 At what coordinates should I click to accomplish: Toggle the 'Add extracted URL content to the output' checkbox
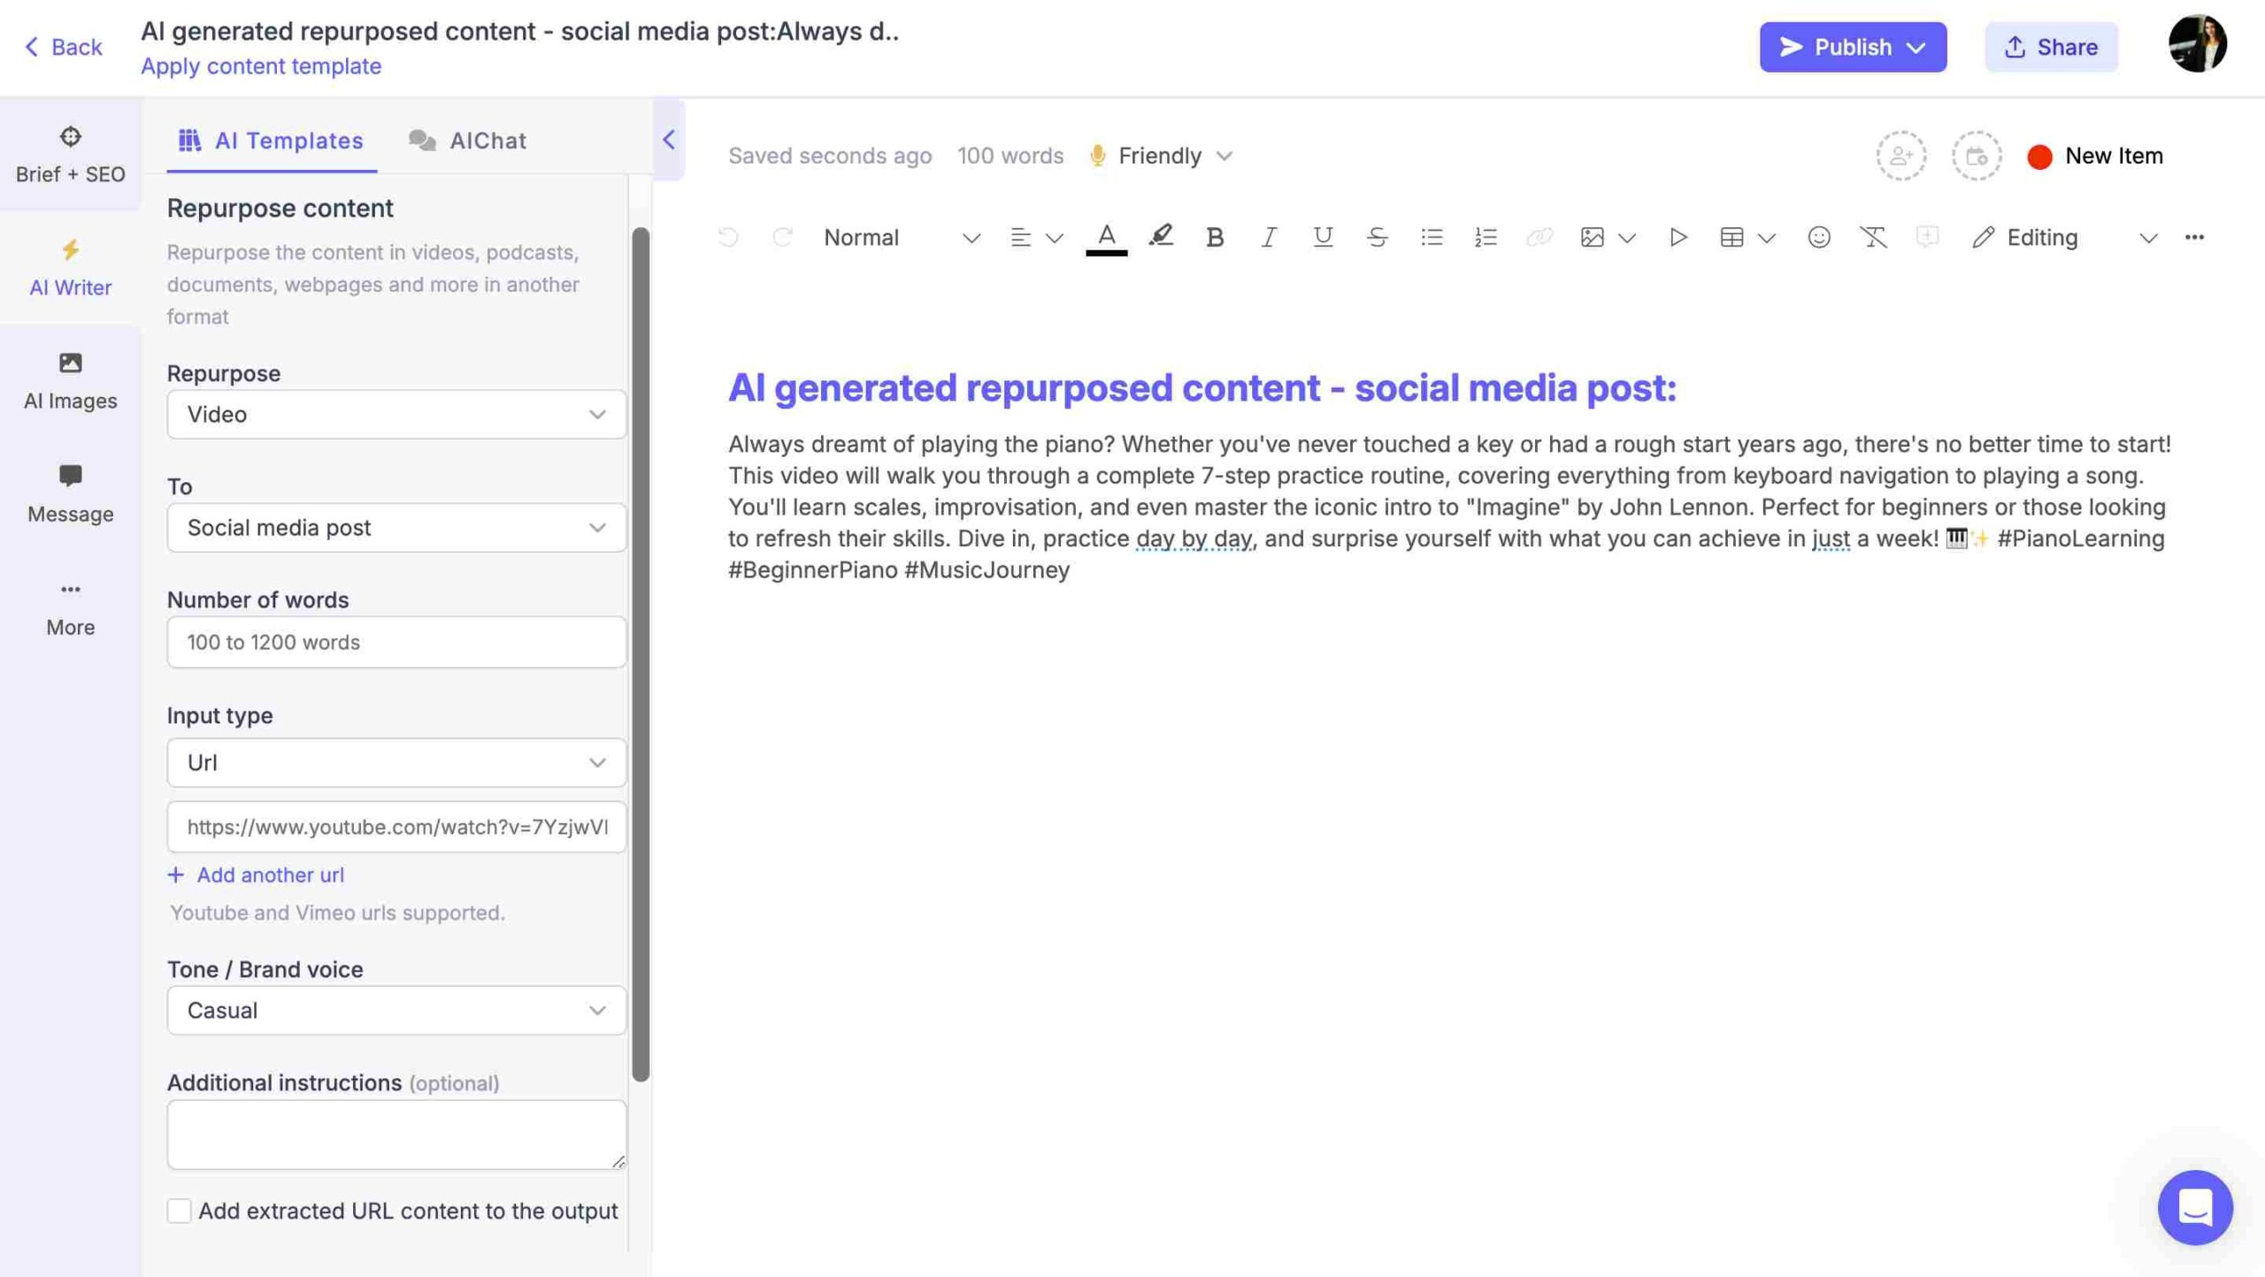click(x=177, y=1210)
